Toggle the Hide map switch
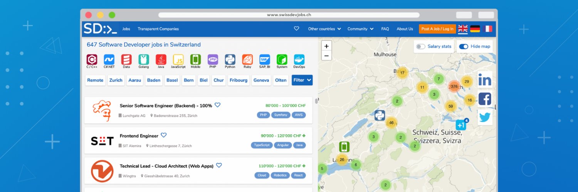The width and height of the screenshot is (578, 192). pyautogui.click(x=464, y=46)
